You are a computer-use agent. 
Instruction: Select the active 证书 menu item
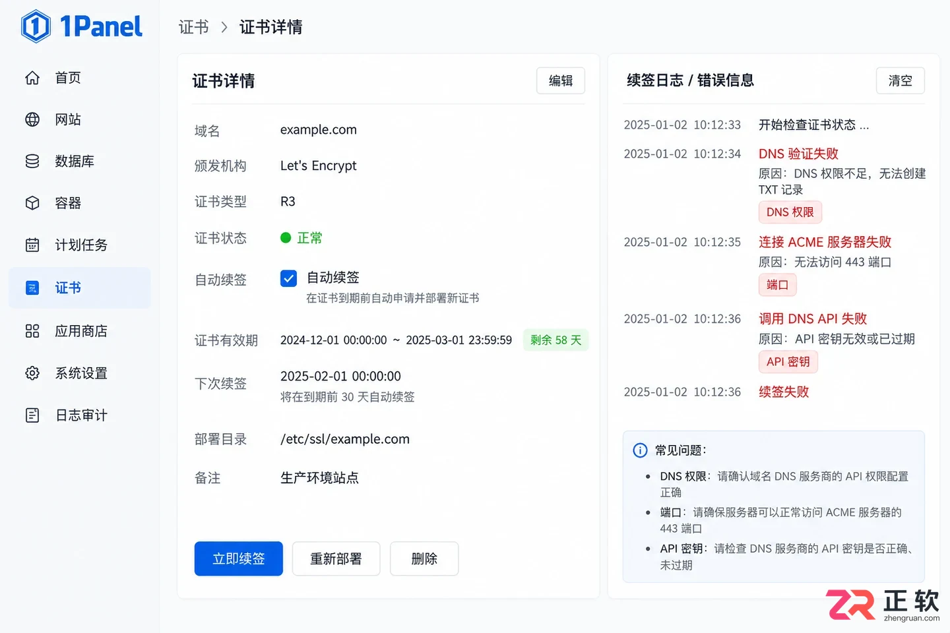click(x=80, y=287)
